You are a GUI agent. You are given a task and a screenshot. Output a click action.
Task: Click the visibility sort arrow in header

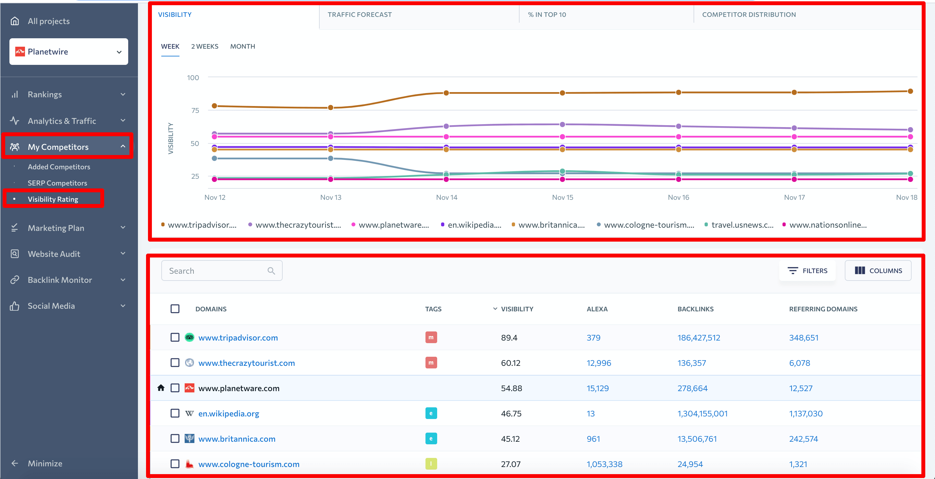click(495, 309)
